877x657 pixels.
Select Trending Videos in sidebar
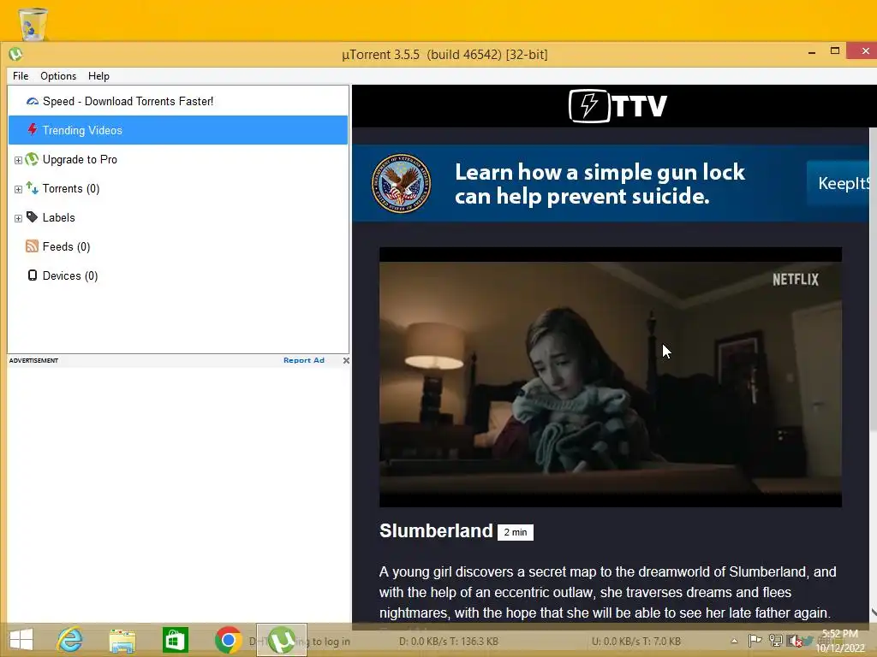[x=178, y=130]
